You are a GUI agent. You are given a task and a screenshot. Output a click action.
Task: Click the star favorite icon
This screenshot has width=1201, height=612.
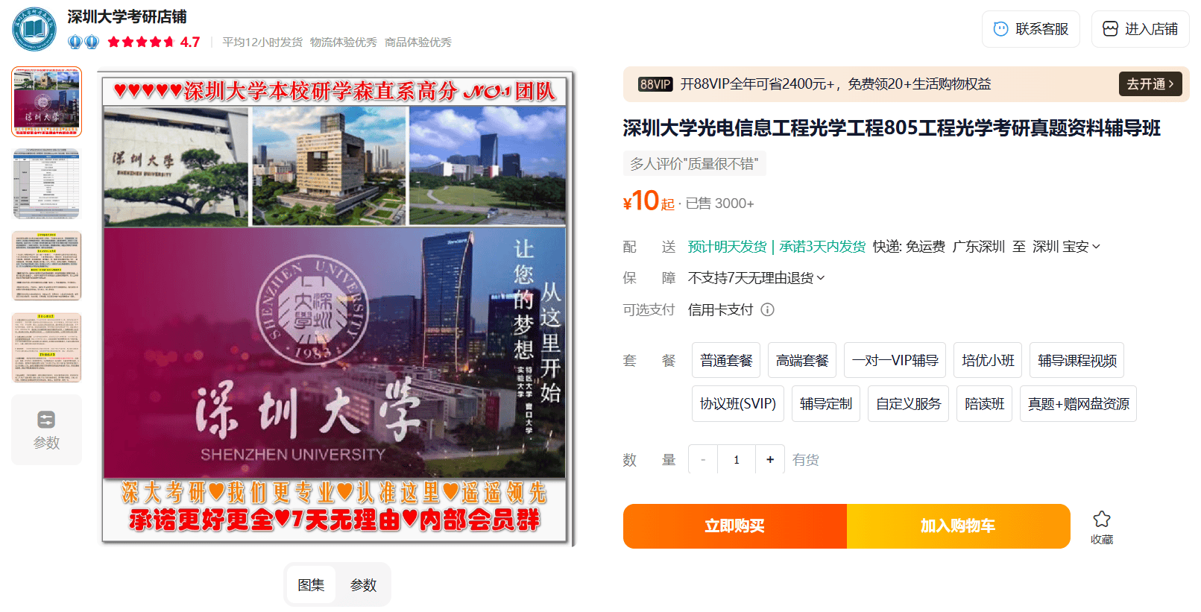[x=1102, y=519]
